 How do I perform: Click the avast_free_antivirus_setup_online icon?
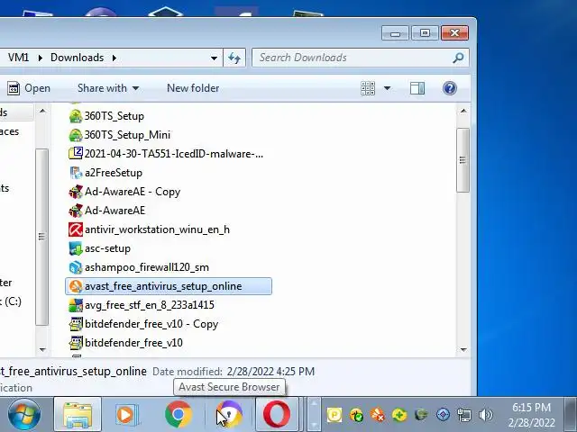pos(76,286)
